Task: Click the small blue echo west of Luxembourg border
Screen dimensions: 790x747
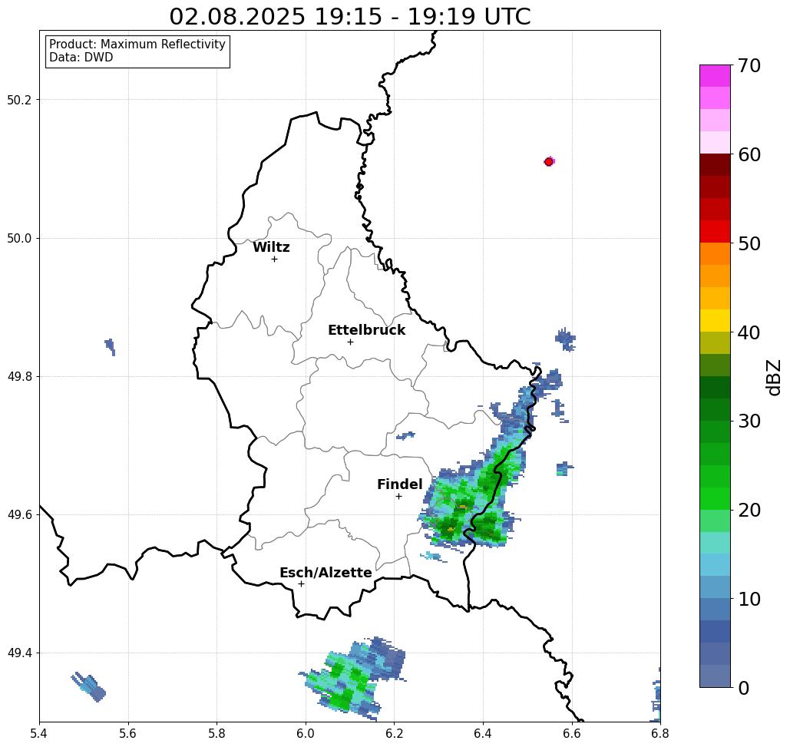Action: pos(111,346)
